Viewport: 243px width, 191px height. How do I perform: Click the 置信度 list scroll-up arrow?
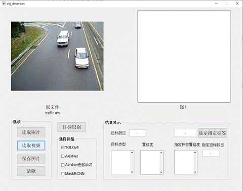point(161,153)
